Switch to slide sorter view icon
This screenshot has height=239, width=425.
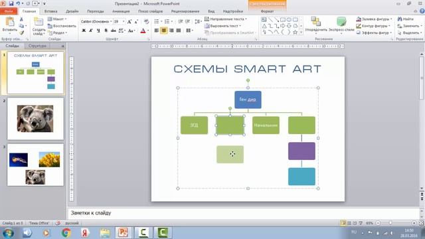point(349,223)
